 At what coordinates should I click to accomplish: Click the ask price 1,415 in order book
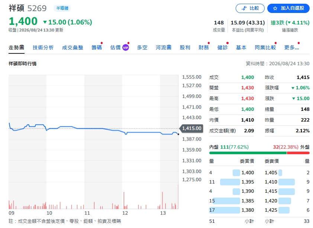(287, 191)
